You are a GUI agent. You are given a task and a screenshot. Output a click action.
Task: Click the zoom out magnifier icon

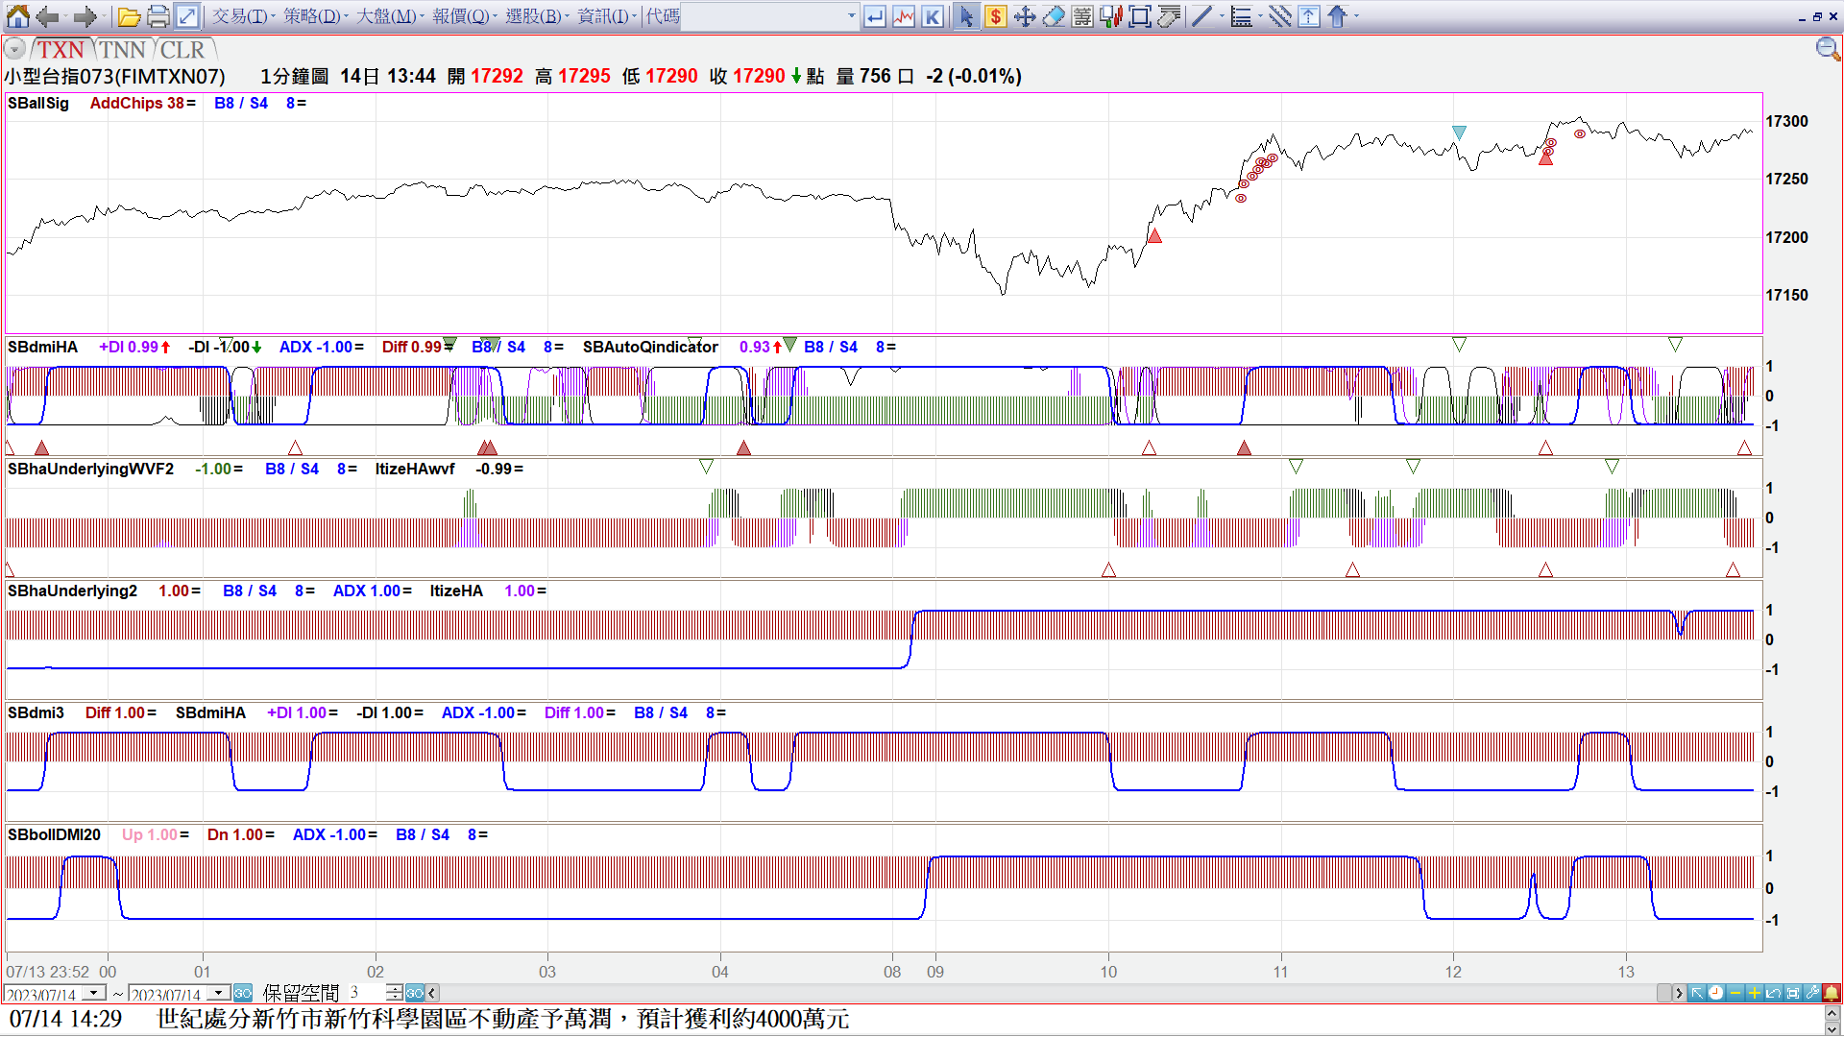[x=1828, y=49]
